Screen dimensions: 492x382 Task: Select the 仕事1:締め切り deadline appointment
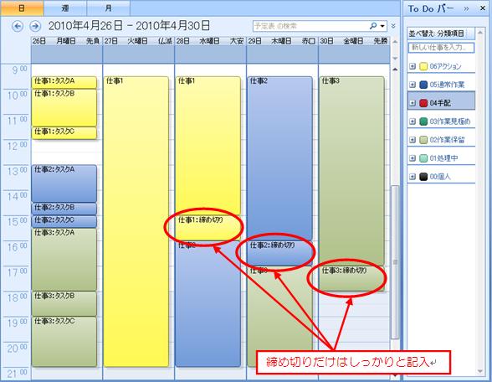(208, 228)
